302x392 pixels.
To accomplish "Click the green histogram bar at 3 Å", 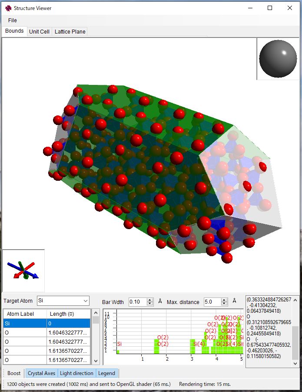I will click(192, 346).
